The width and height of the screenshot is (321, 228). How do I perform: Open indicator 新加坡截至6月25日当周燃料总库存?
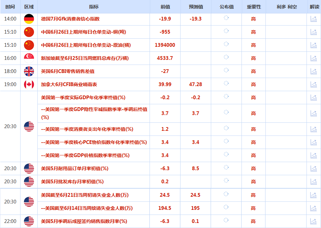85,58
